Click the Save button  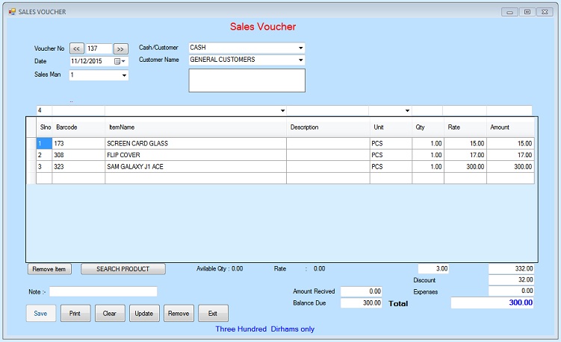click(x=40, y=313)
